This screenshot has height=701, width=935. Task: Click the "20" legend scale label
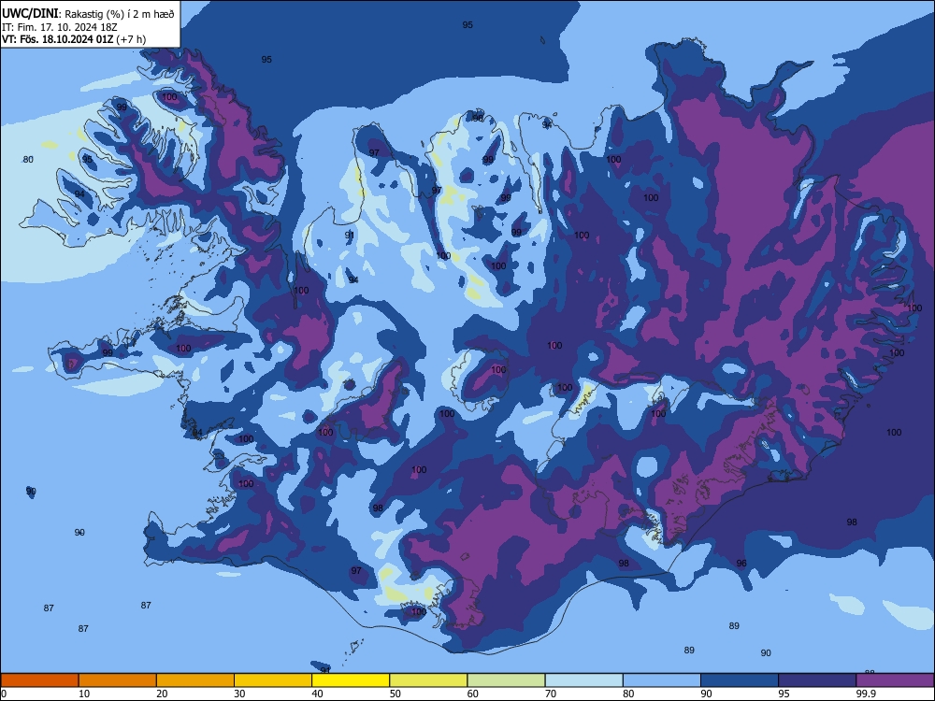click(x=162, y=694)
